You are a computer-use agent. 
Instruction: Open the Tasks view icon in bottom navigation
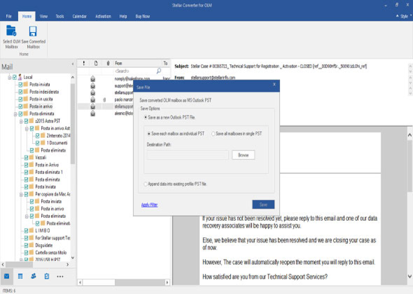47,276
